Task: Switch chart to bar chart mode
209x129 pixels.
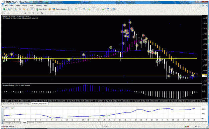Action: pos(72,9)
